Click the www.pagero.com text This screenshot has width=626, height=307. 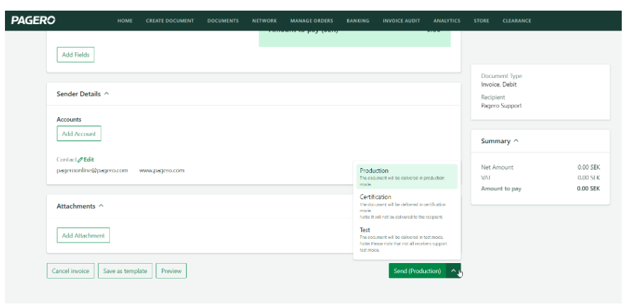coord(162,170)
